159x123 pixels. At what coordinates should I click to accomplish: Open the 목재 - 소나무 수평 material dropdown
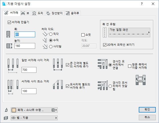[34, 110]
